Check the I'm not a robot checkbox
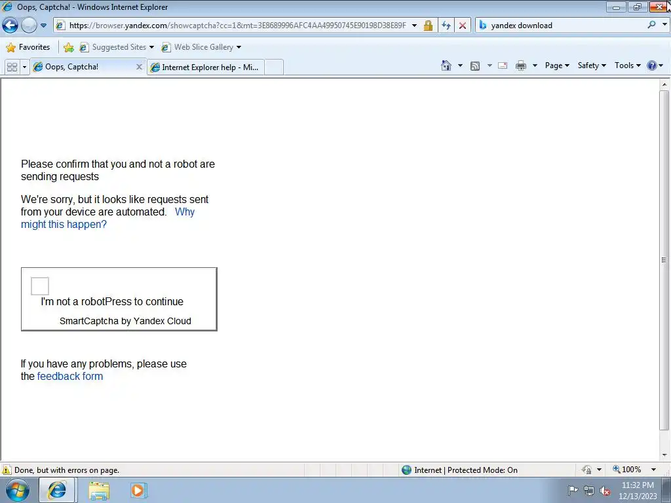 (x=40, y=286)
